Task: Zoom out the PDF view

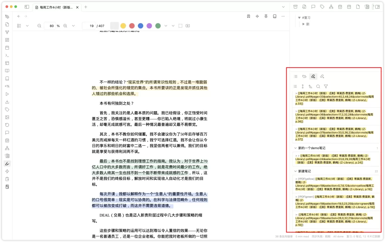Action: click(x=39, y=26)
